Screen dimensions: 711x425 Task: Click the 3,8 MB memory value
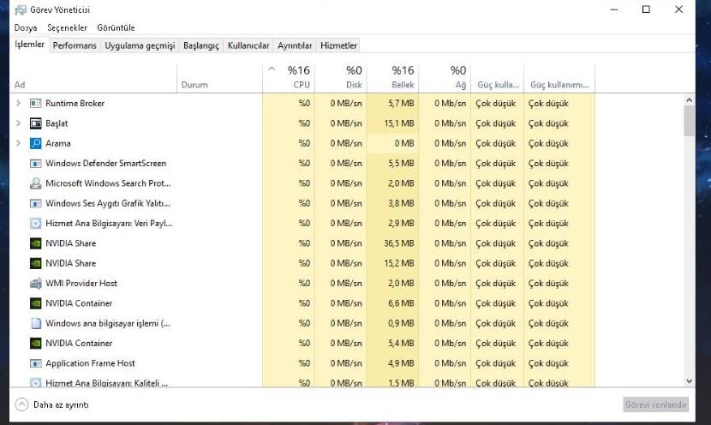(401, 203)
